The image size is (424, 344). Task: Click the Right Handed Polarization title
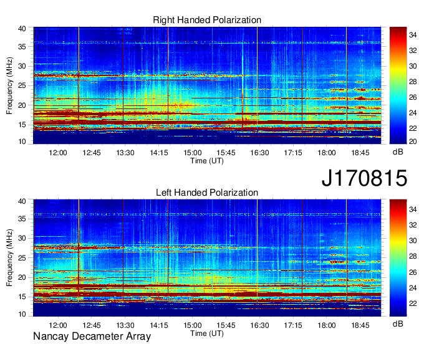[x=207, y=20]
